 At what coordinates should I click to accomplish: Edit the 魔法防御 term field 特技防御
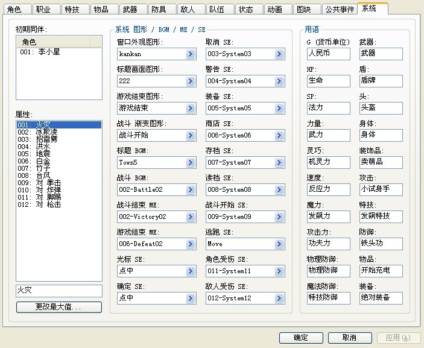coord(328,298)
